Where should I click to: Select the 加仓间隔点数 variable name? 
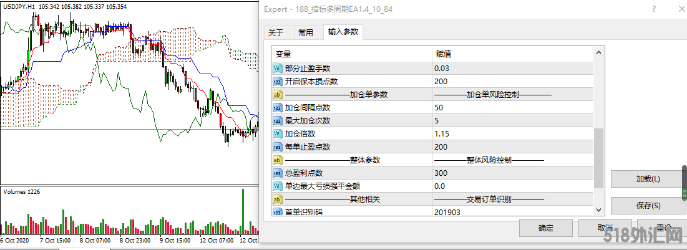click(x=308, y=108)
